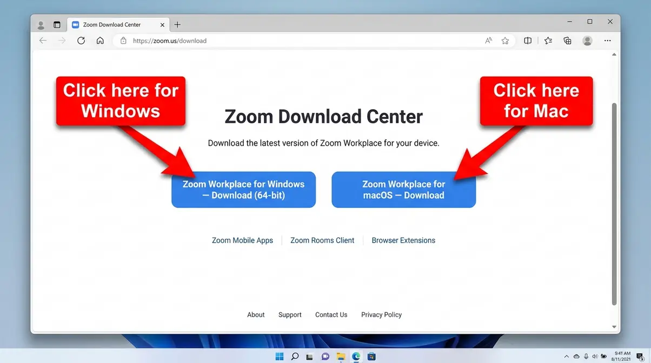651x363 pixels.
Task: Open the Zoom Mobile Apps link
Action: tap(242, 240)
